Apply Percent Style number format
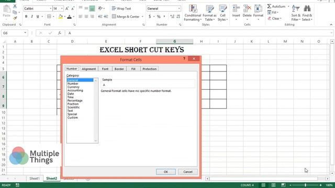This screenshot has width=335, height=188. (x=159, y=16)
